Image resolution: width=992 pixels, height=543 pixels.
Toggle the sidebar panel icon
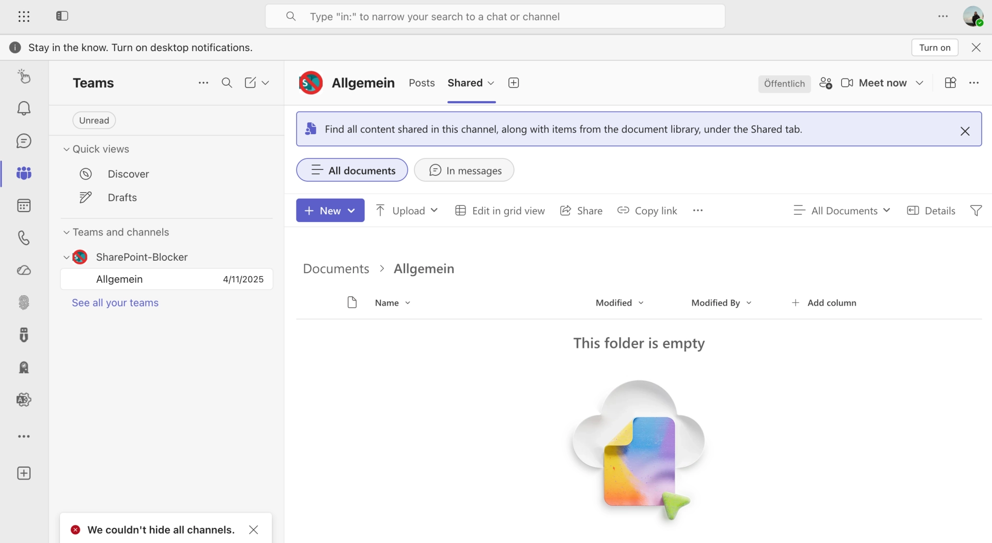point(62,16)
